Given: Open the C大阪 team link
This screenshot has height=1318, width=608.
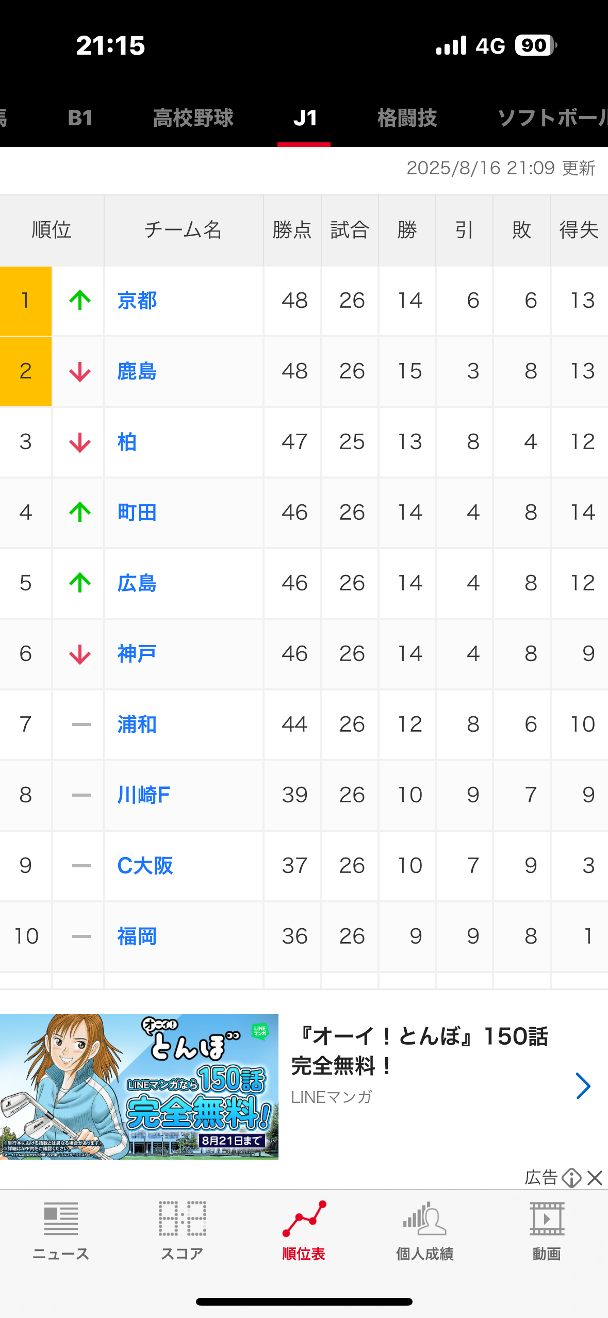Looking at the screenshot, I should [x=145, y=866].
